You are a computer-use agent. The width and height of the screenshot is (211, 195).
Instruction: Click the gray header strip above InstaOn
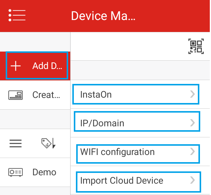[140, 70]
